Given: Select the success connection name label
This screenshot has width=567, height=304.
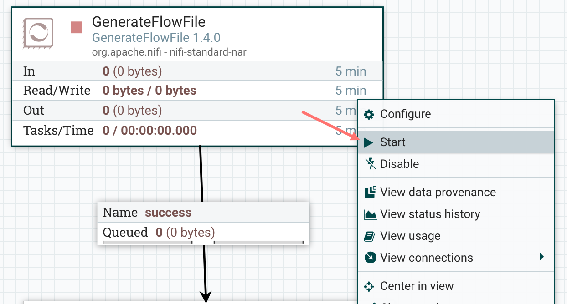Looking at the screenshot, I should [x=168, y=213].
